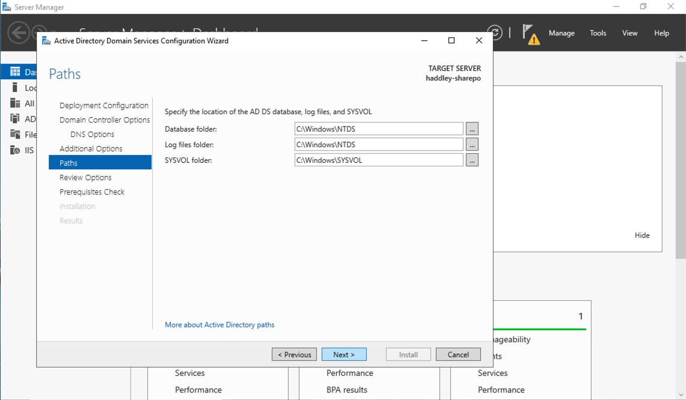Select Dashboard icon in Server Manager sidebar
Image resolution: width=686 pixels, height=400 pixels.
(15, 71)
